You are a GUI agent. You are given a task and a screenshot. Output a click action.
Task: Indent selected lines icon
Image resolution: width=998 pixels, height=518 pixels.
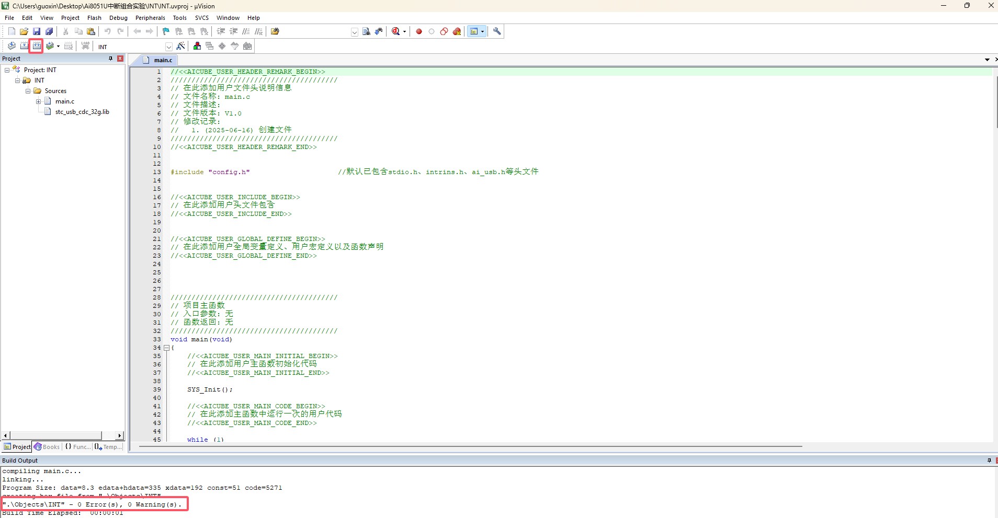click(x=221, y=31)
